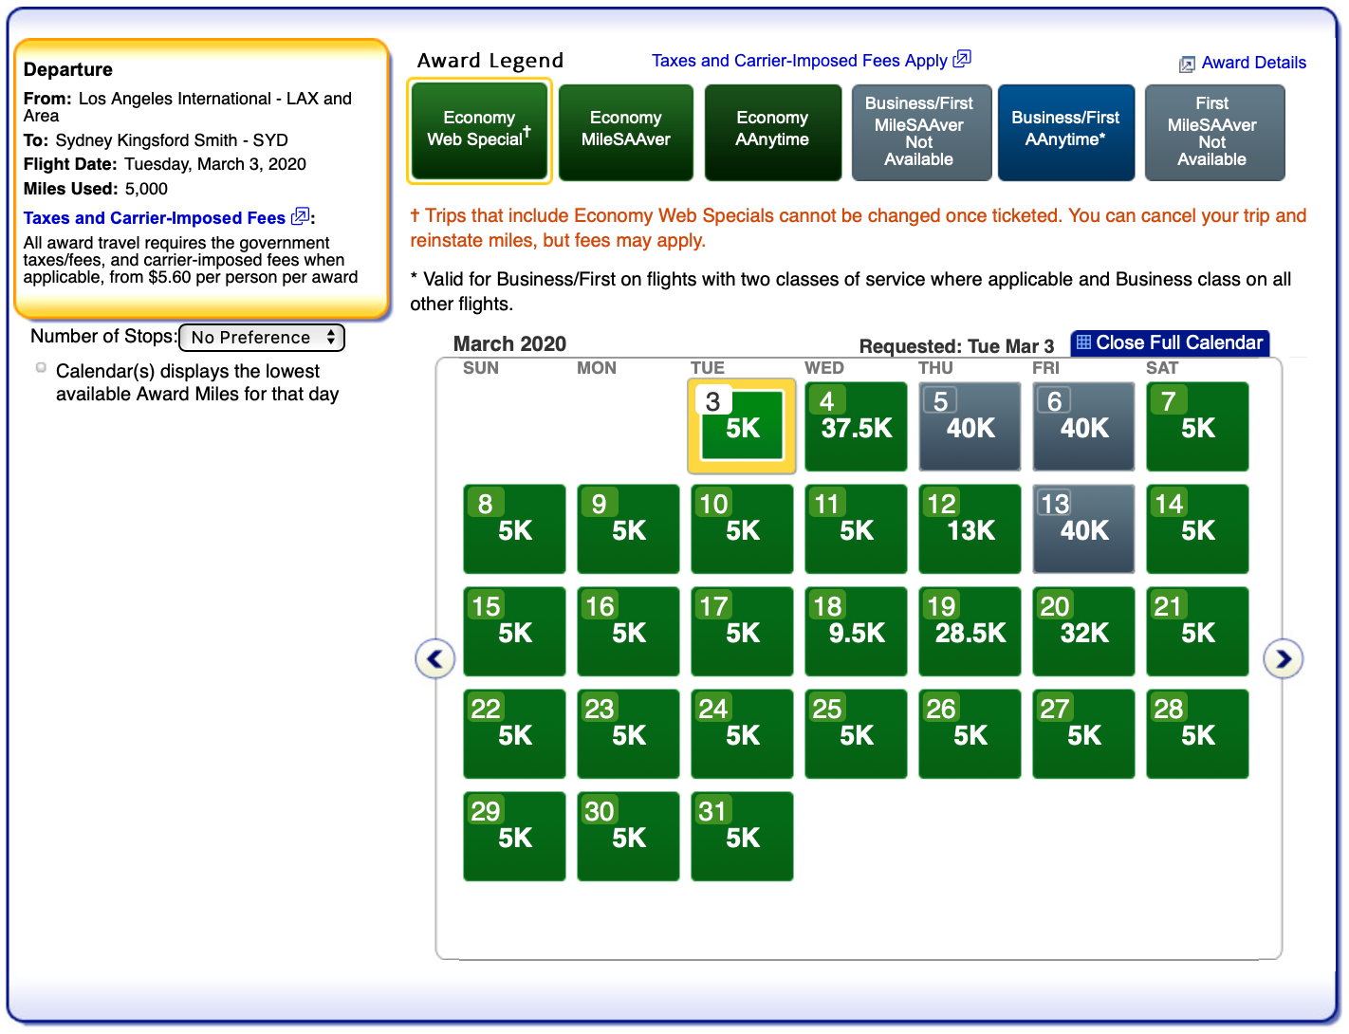Choose March 26 at 5K miles
The height and width of the screenshot is (1034, 1349).
[x=970, y=734]
